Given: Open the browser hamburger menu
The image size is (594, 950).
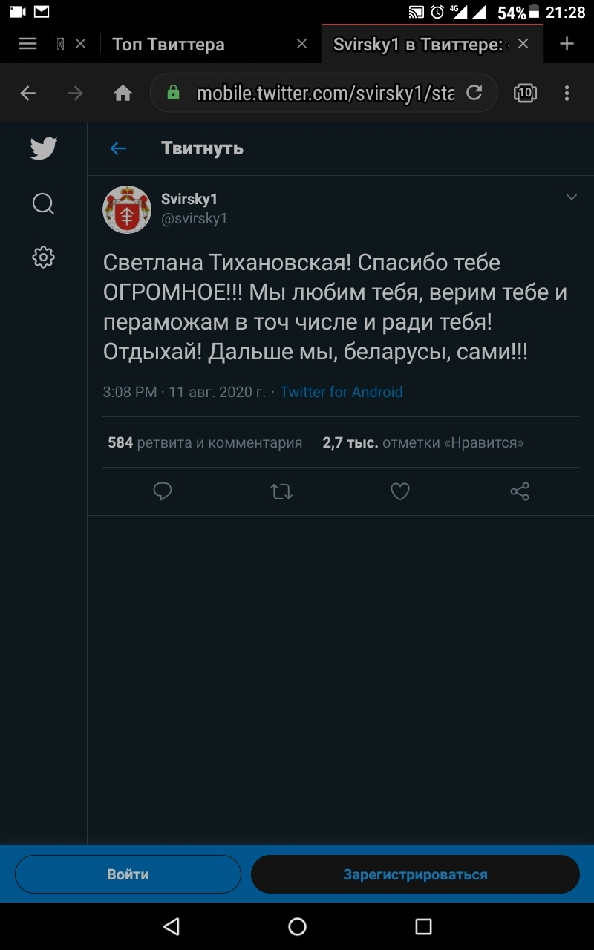Looking at the screenshot, I should (27, 44).
